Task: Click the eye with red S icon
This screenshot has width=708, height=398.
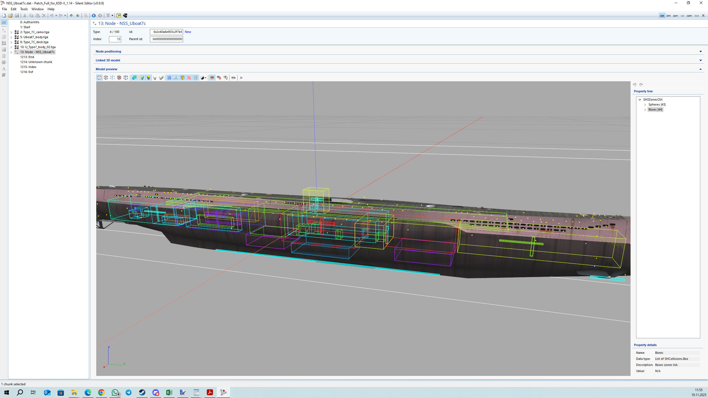Action: pyautogui.click(x=219, y=78)
